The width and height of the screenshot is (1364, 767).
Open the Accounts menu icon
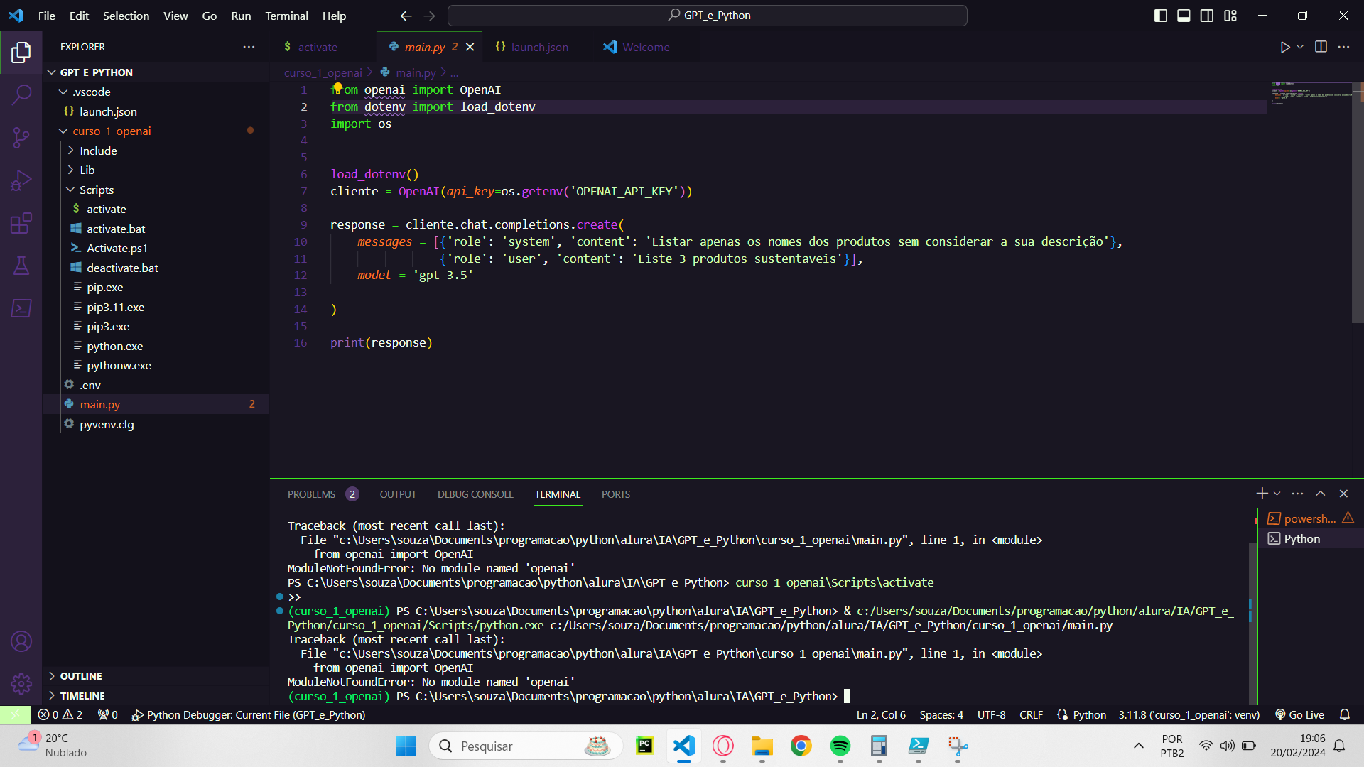[x=21, y=641]
